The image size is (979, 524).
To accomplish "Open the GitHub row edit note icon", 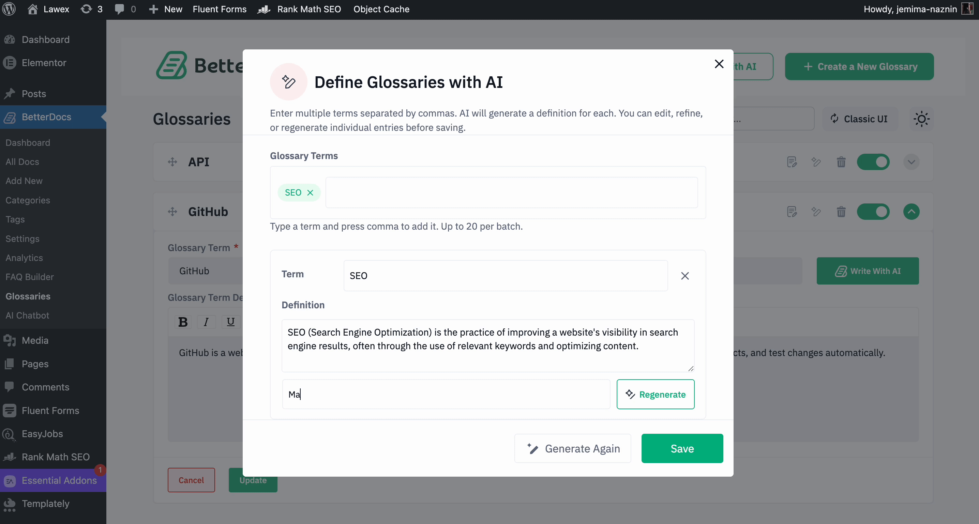I will [x=792, y=212].
